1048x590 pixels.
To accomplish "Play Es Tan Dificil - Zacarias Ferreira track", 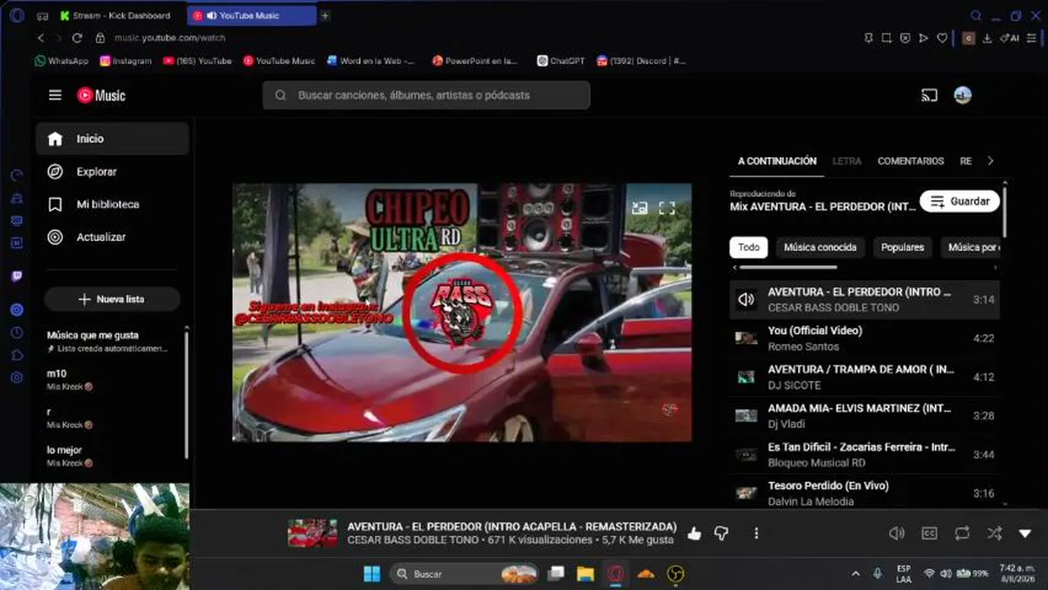I will (864, 455).
